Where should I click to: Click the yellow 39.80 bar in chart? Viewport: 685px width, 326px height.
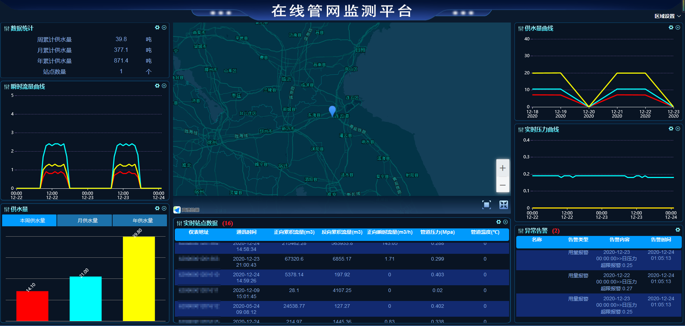tap(139, 278)
